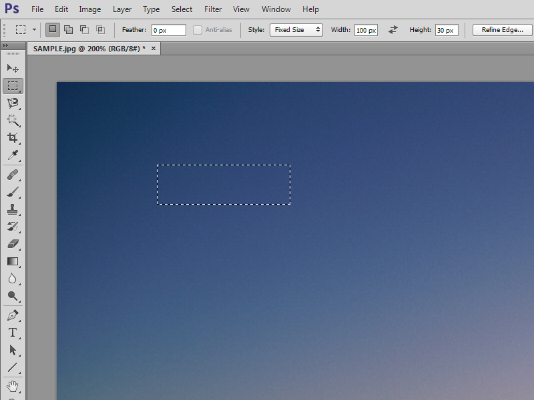Expand the collapsed toolbox double arrows
The height and width of the screenshot is (400, 534).
(x=5, y=45)
